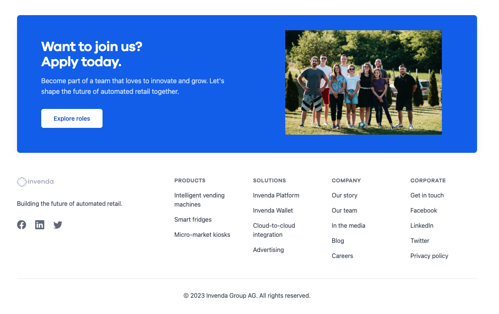Click the Get in touch link
Screen dimensions: 499x314
(427, 195)
